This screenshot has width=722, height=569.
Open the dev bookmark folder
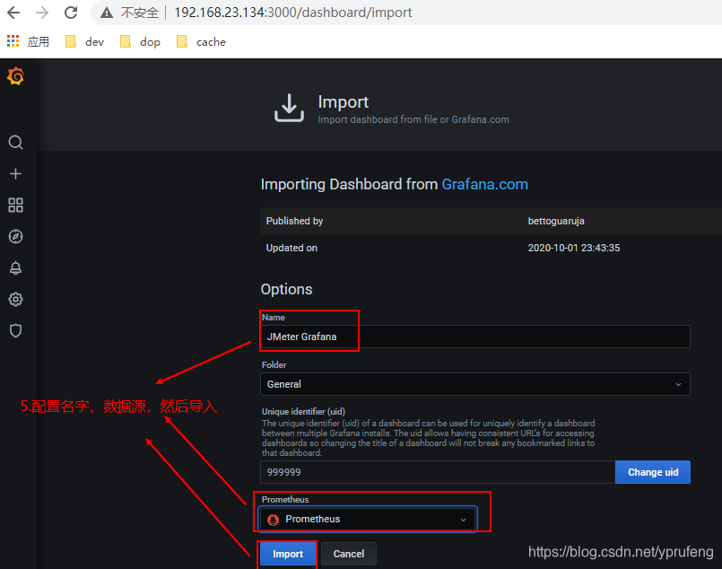pos(84,42)
